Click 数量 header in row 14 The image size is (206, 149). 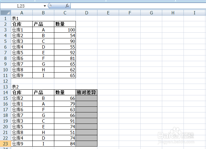[x=65, y=93]
